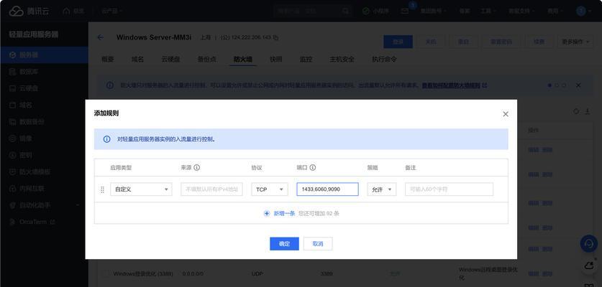Click the 新增一条 link
Image resolution: width=602 pixels, height=287 pixels.
(x=284, y=213)
